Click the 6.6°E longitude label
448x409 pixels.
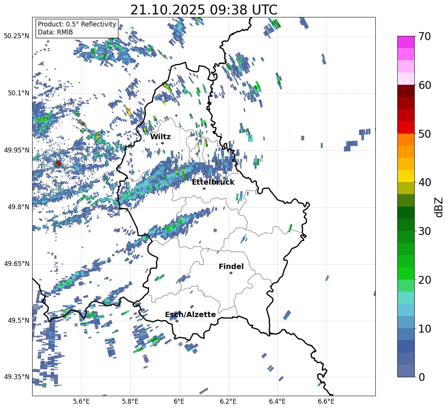326,401
